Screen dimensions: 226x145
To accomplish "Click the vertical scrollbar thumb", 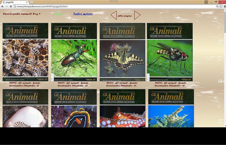I will [x=225, y=23].
